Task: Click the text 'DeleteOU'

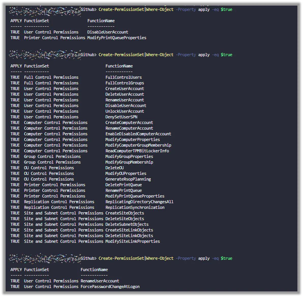Action: [115, 168]
